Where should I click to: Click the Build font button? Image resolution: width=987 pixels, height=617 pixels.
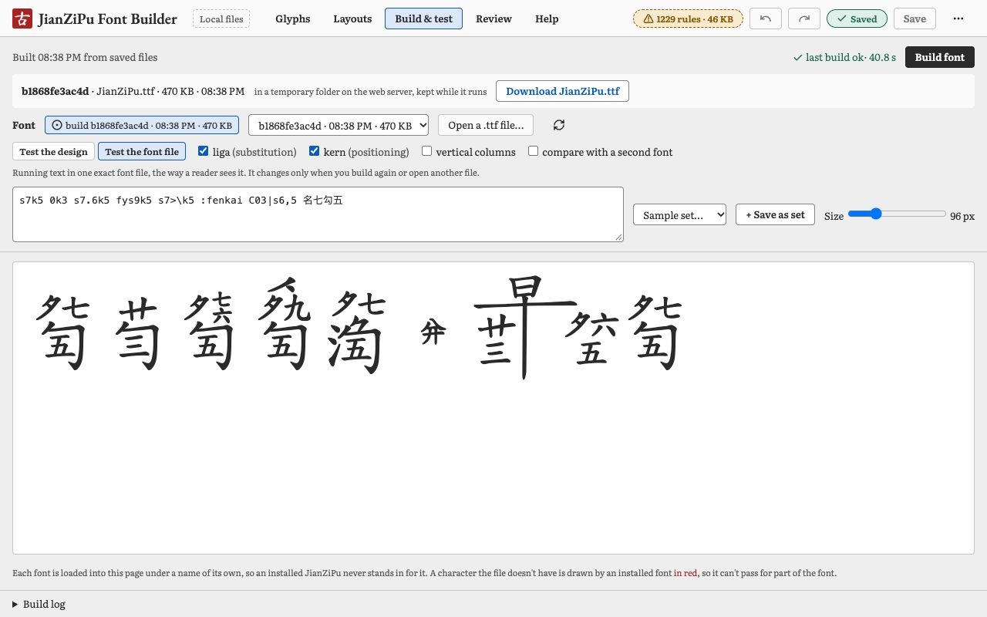coord(939,57)
